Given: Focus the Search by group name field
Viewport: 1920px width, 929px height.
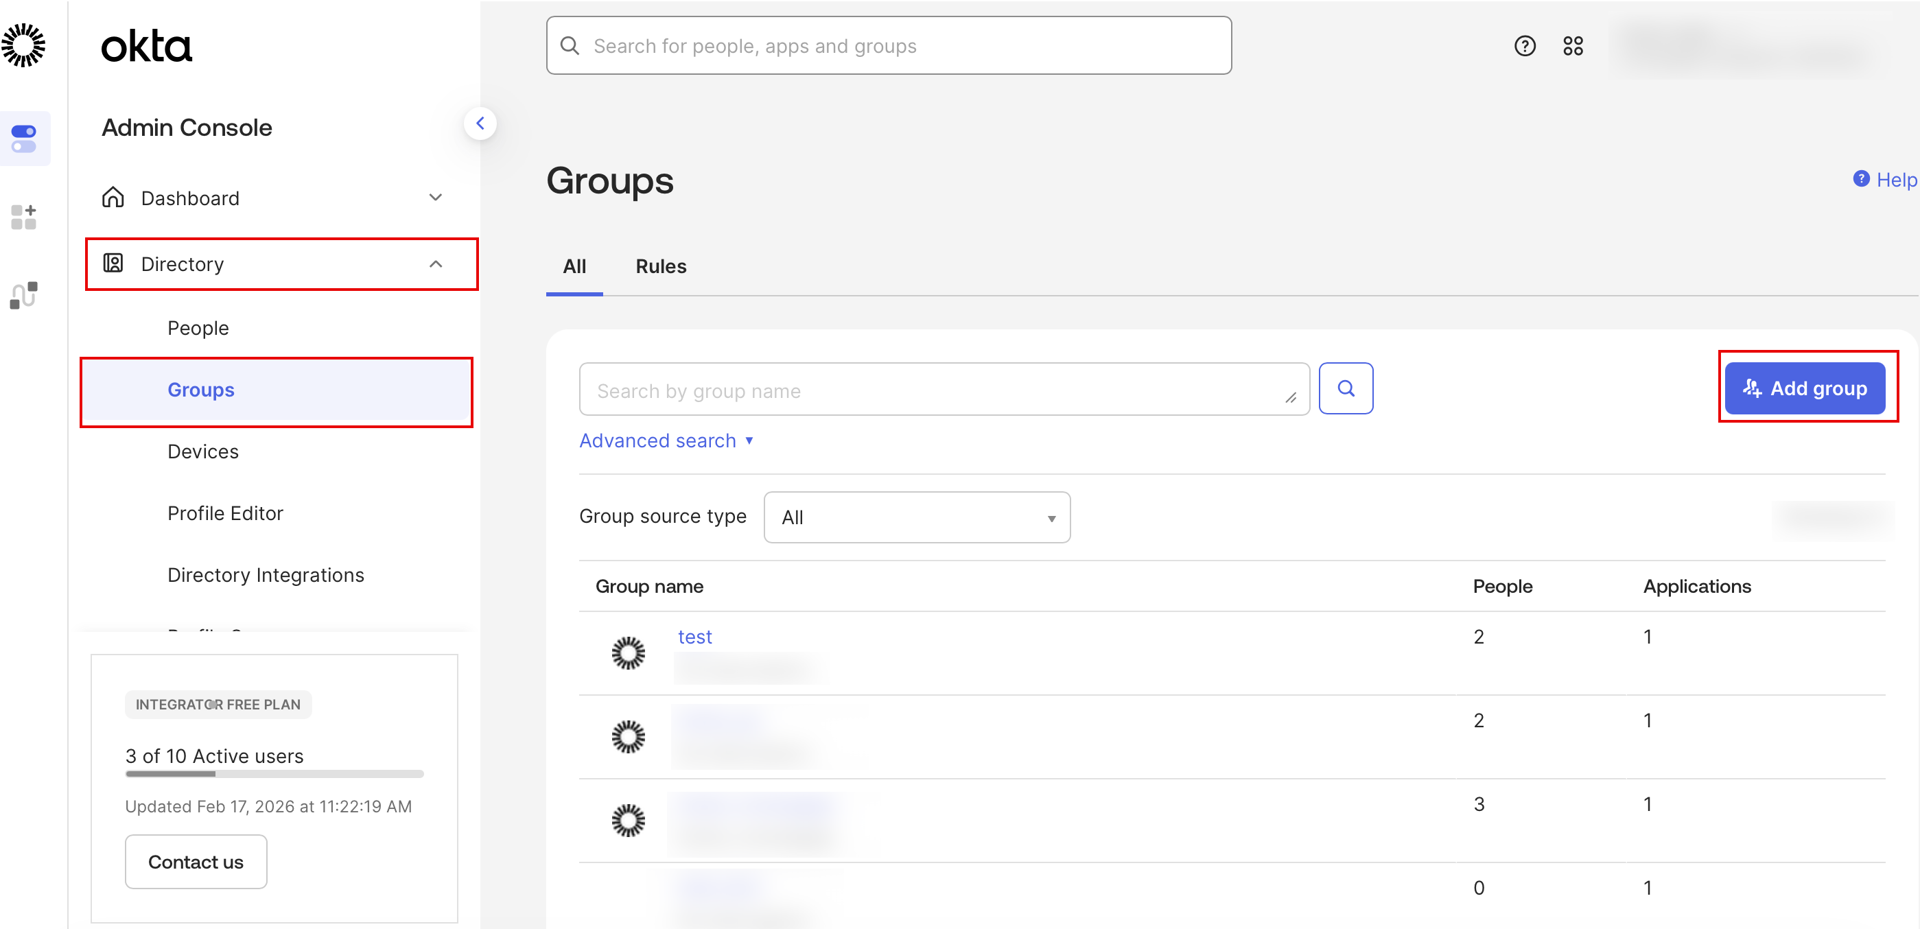Looking at the screenshot, I should point(932,390).
